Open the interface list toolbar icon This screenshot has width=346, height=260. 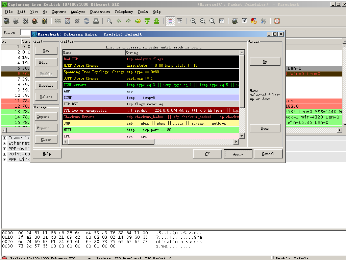point(7,21)
